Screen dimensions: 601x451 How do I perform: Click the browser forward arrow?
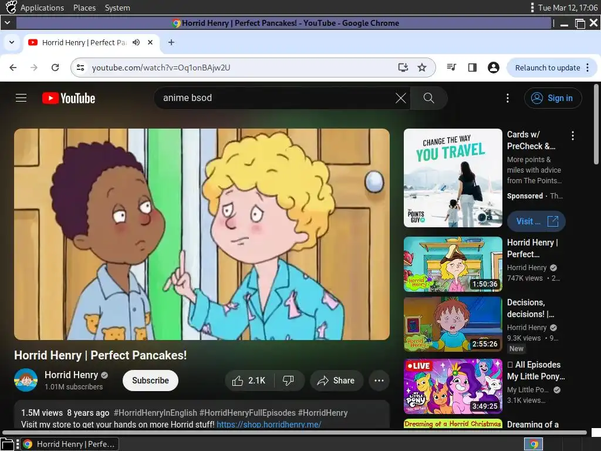tap(34, 68)
